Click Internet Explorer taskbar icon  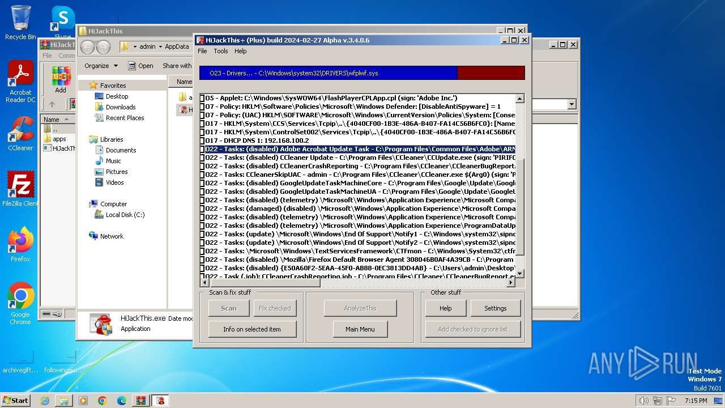pos(45,400)
